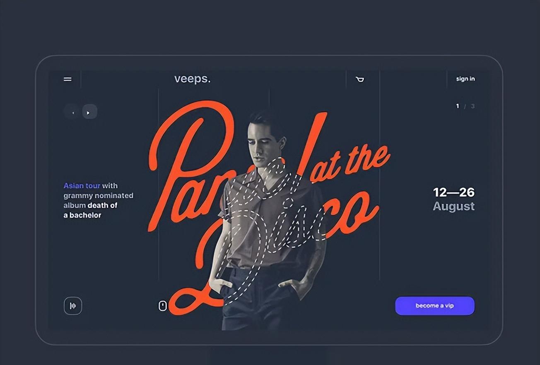
Task: Advance to next slide with right arrow
Action: (89, 112)
